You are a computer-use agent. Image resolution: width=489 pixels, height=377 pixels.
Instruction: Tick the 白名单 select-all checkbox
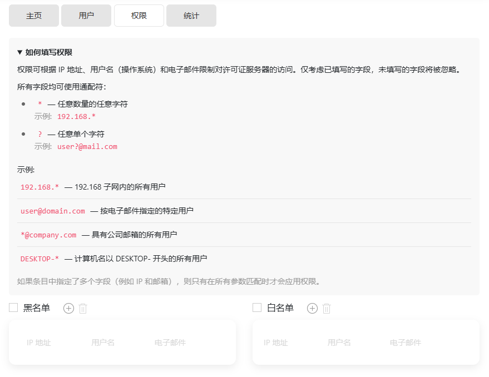click(x=257, y=308)
